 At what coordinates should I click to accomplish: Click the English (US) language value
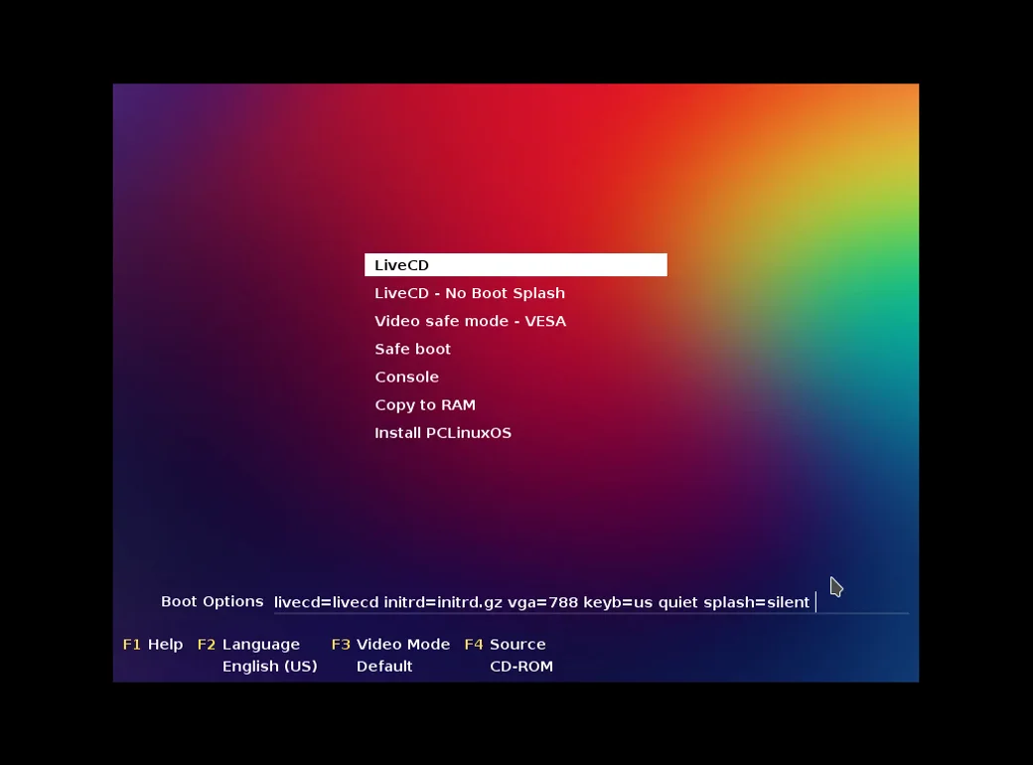269,667
